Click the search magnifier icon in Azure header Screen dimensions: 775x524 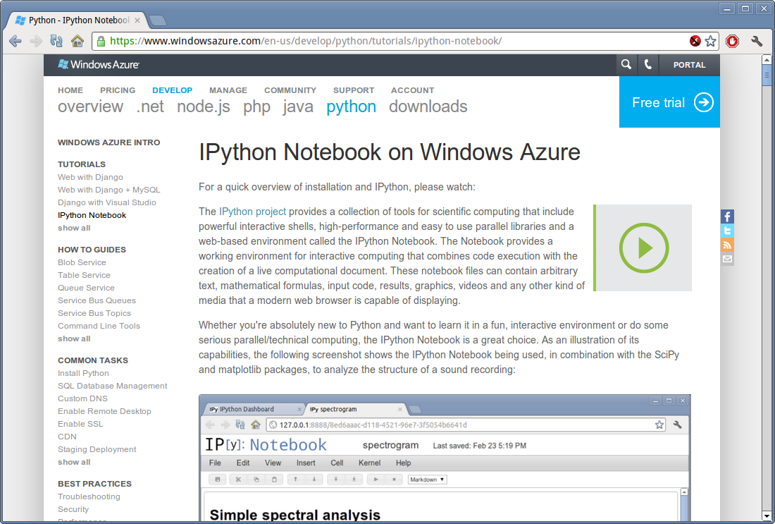(626, 65)
